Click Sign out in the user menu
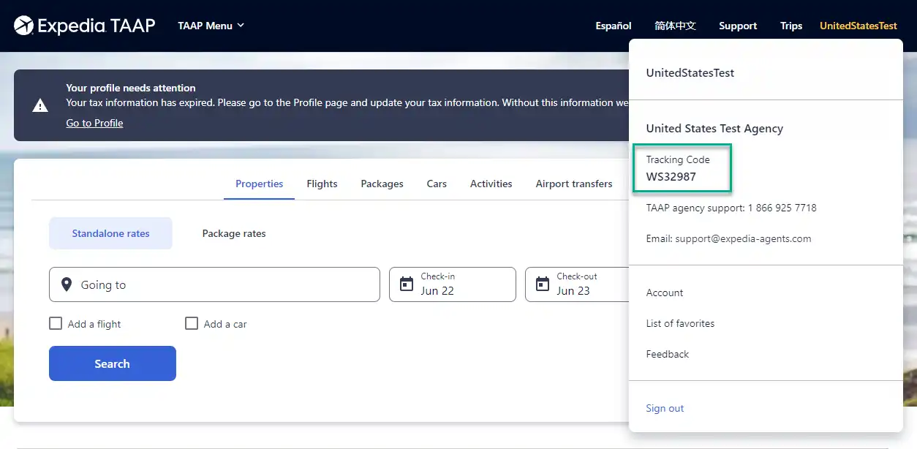This screenshot has width=917, height=449. tap(665, 408)
